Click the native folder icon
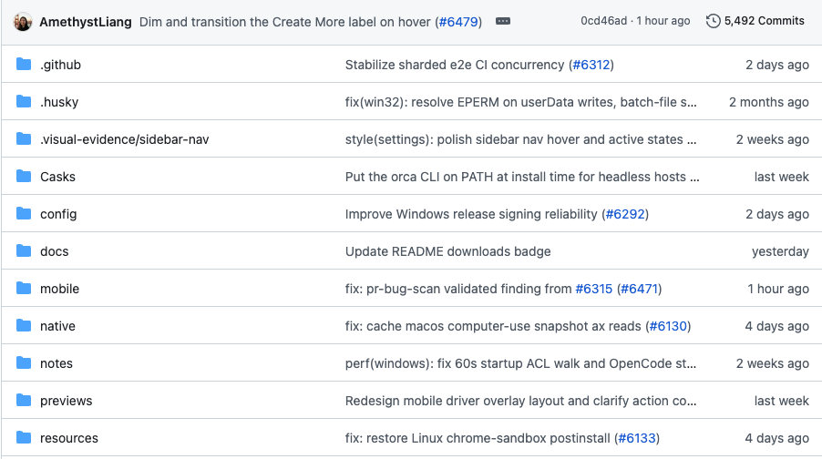Viewport: 822px width, 459px height. (24, 325)
